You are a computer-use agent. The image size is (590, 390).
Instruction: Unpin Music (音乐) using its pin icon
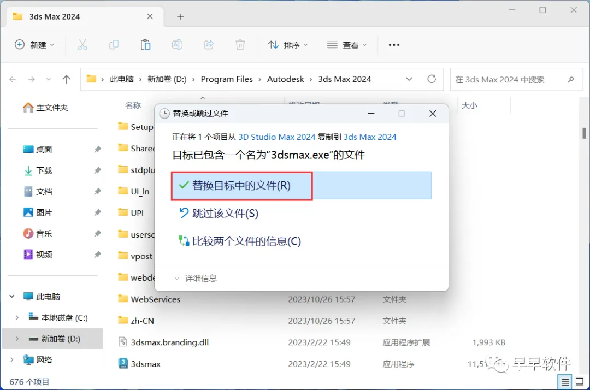[x=97, y=234]
